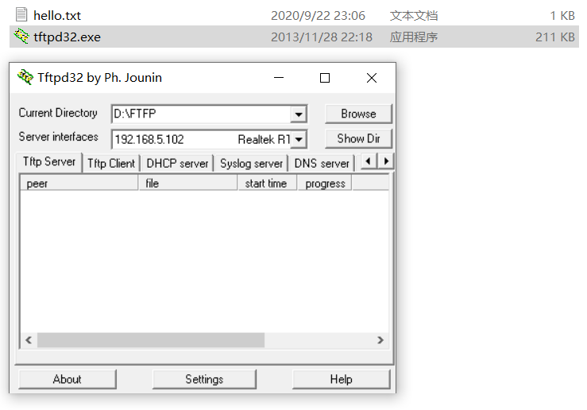Click the 应用程序 file type text
The image size is (587, 410).
point(414,37)
